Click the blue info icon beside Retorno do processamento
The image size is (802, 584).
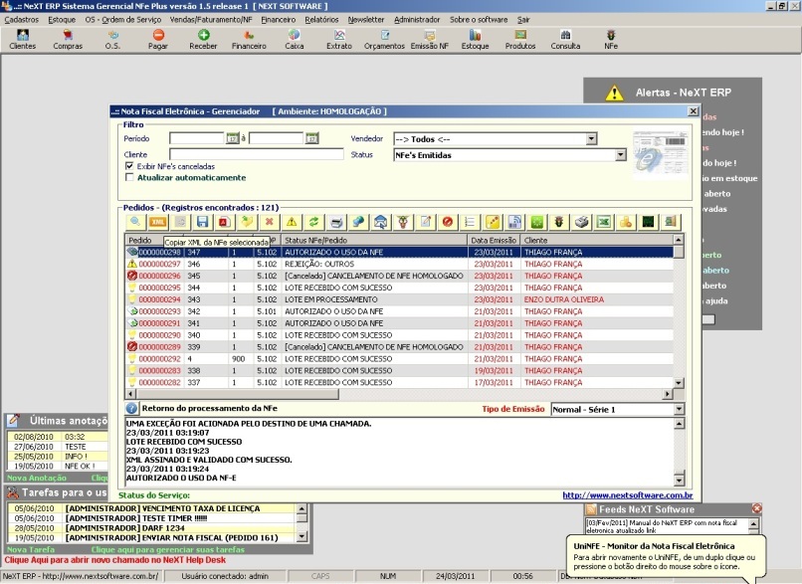(x=131, y=409)
